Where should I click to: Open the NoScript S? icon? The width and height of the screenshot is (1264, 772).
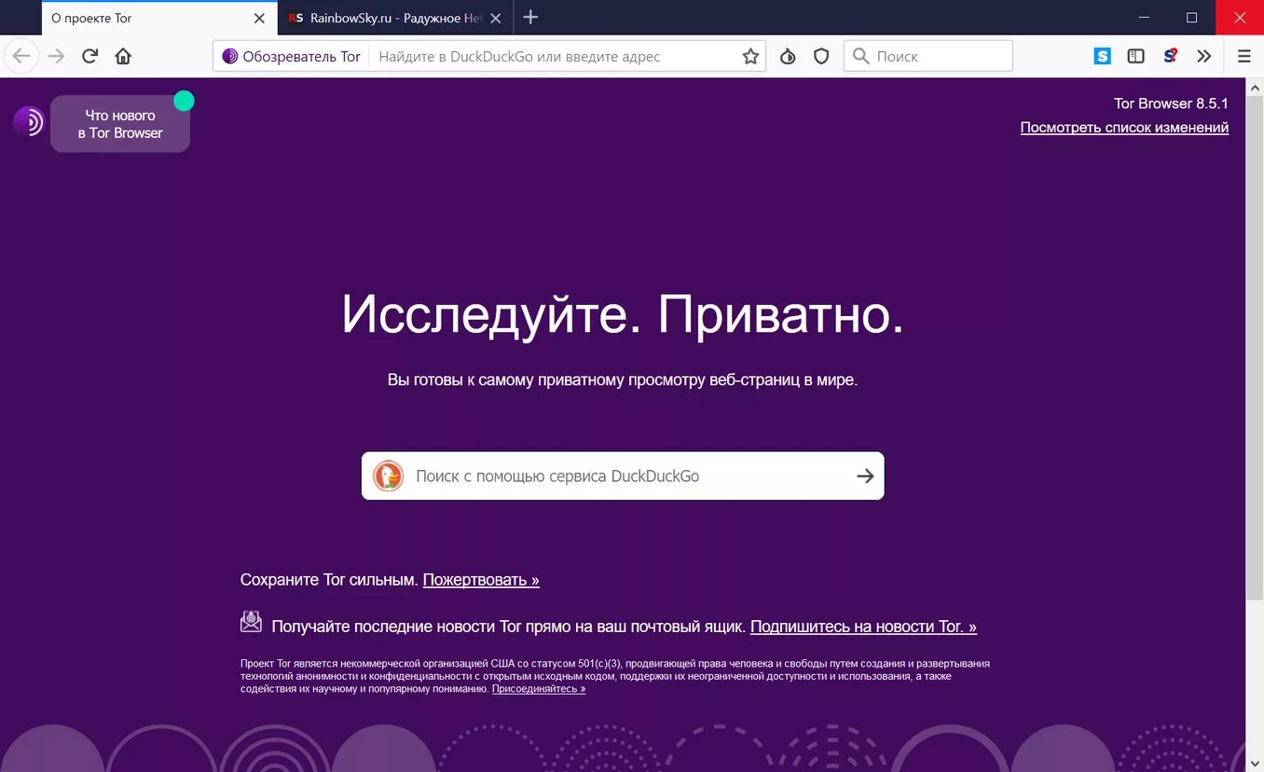(x=1169, y=56)
